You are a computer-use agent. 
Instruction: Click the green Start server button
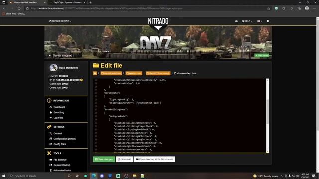pos(262,55)
